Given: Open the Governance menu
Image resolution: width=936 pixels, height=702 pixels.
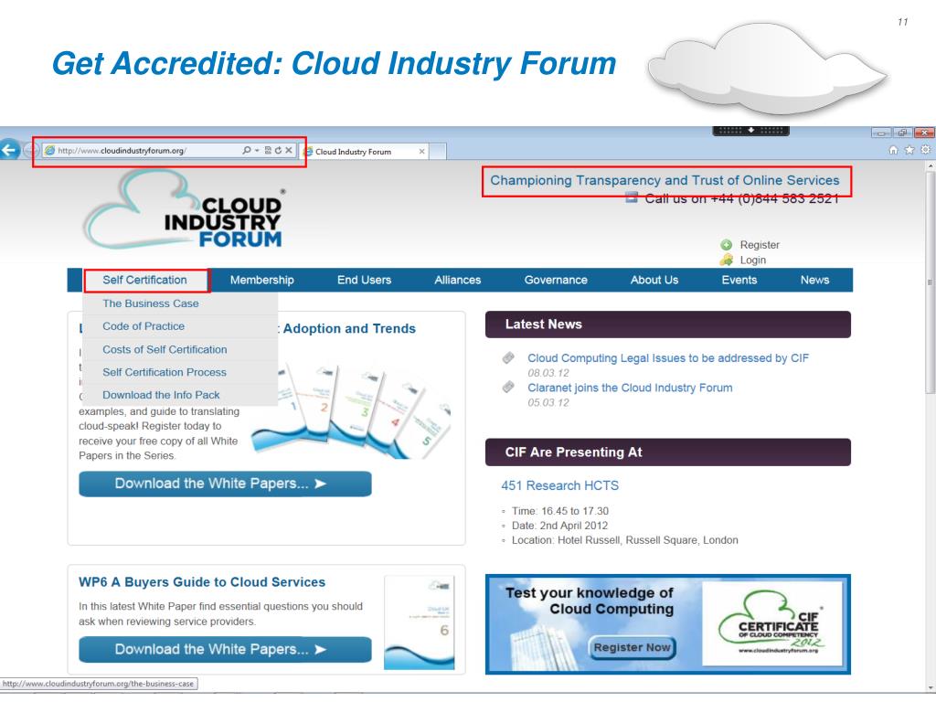Looking at the screenshot, I should [556, 280].
